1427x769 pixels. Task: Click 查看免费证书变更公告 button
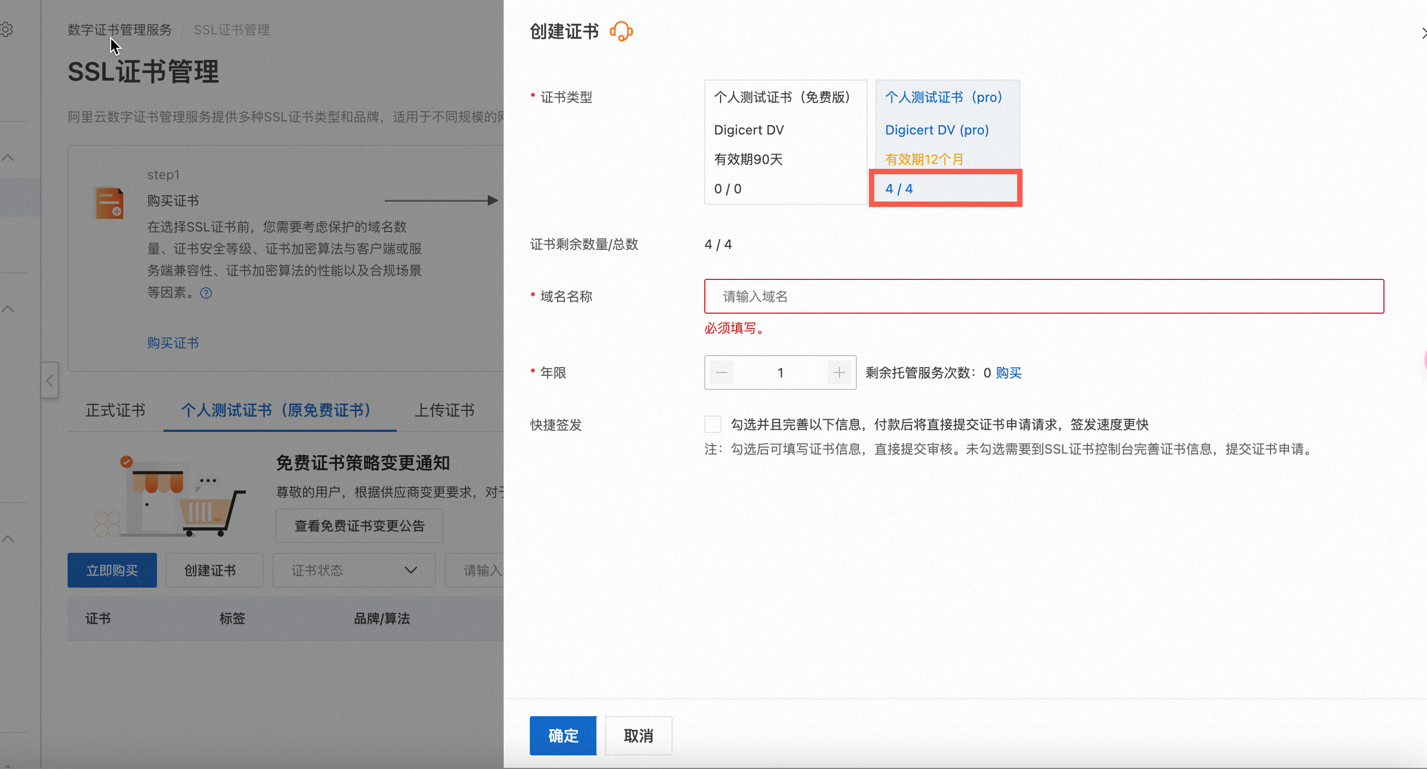(360, 526)
